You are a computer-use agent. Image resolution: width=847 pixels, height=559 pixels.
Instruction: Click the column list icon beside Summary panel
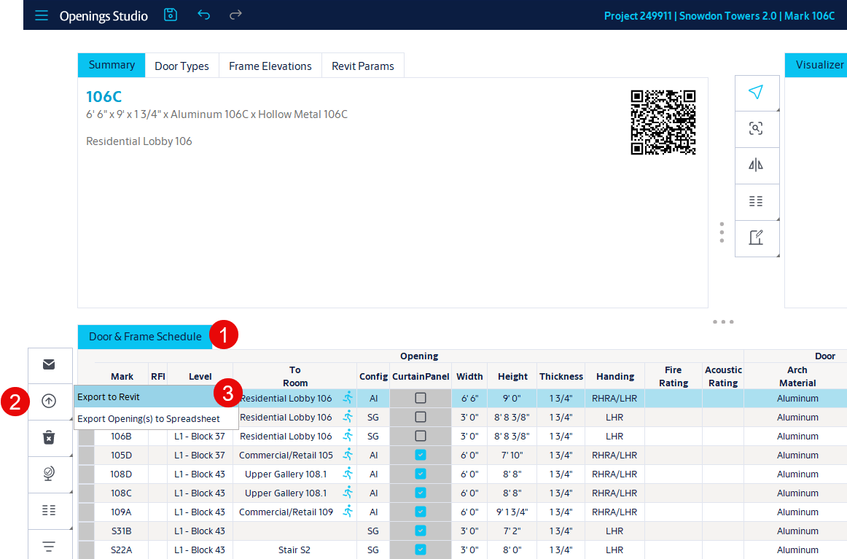(757, 201)
